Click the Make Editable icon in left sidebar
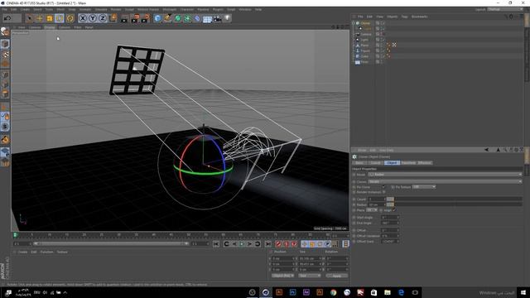The image size is (530, 298). (5, 31)
